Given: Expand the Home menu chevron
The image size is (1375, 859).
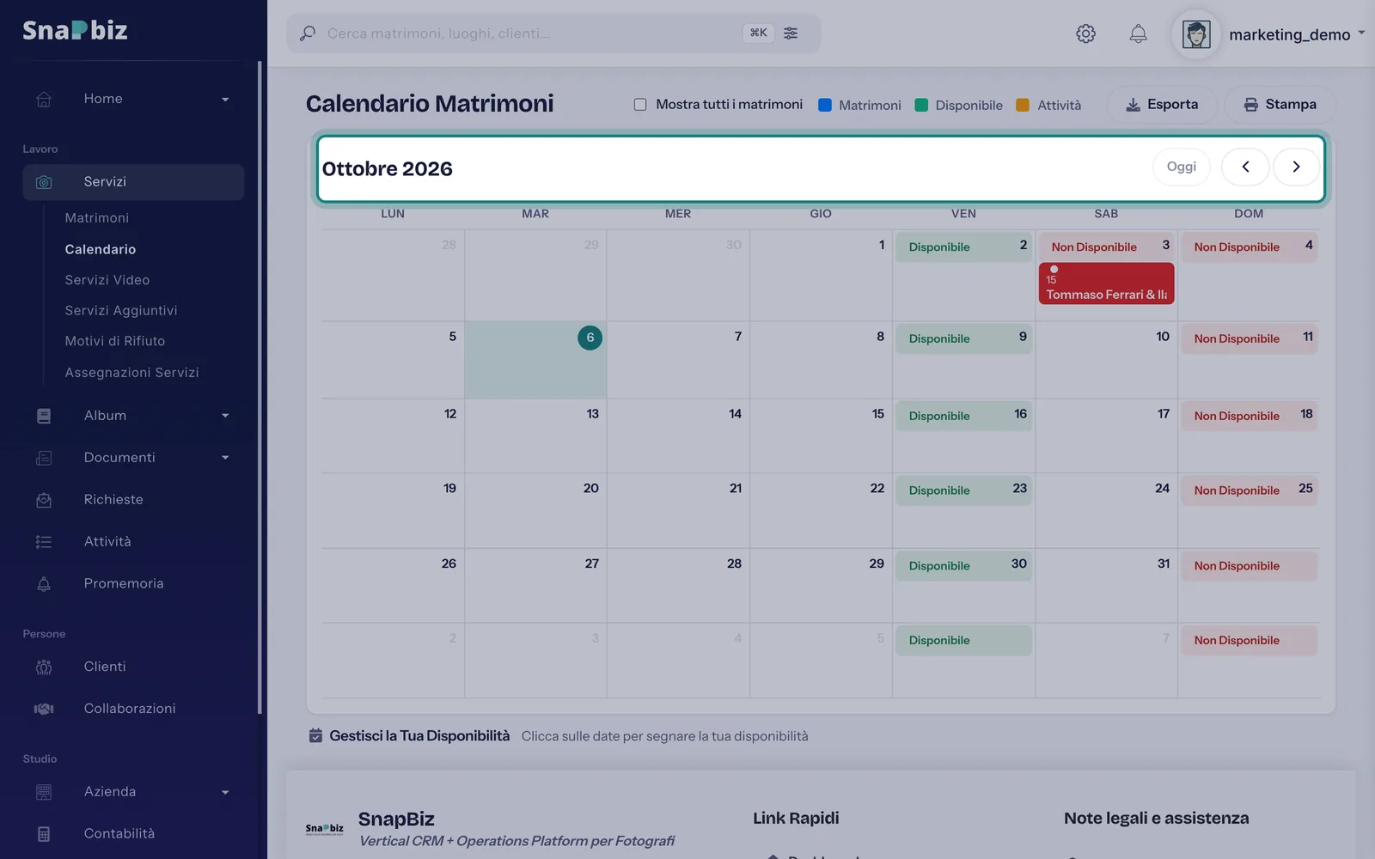Looking at the screenshot, I should (225, 100).
